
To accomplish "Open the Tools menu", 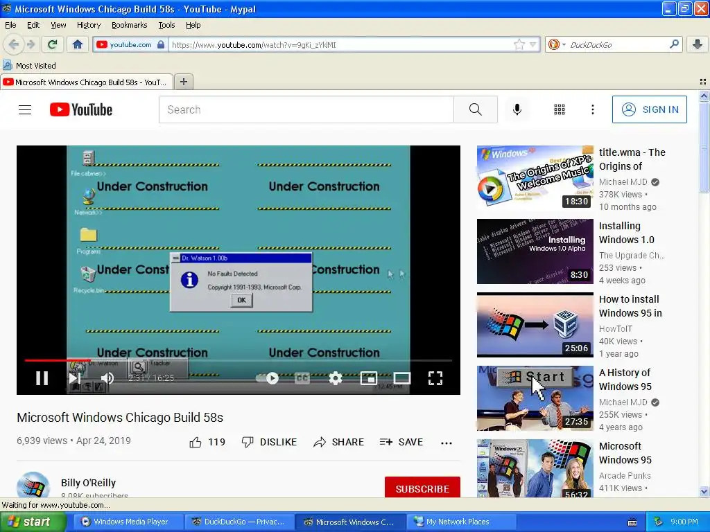I will pos(166,25).
